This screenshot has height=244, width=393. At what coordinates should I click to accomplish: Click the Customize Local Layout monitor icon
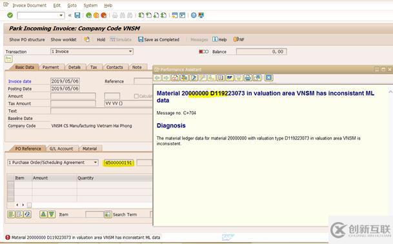coord(201,15)
